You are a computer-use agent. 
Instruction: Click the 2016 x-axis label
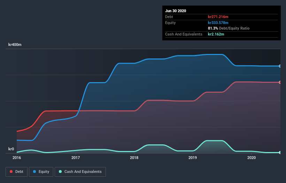pos(17,158)
